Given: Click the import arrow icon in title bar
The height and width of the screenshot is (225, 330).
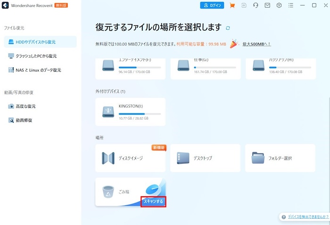Looking at the screenshot, I should (244, 6).
